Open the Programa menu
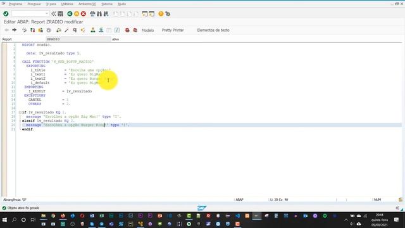The height and width of the screenshot is (228, 405). tap(15, 4)
